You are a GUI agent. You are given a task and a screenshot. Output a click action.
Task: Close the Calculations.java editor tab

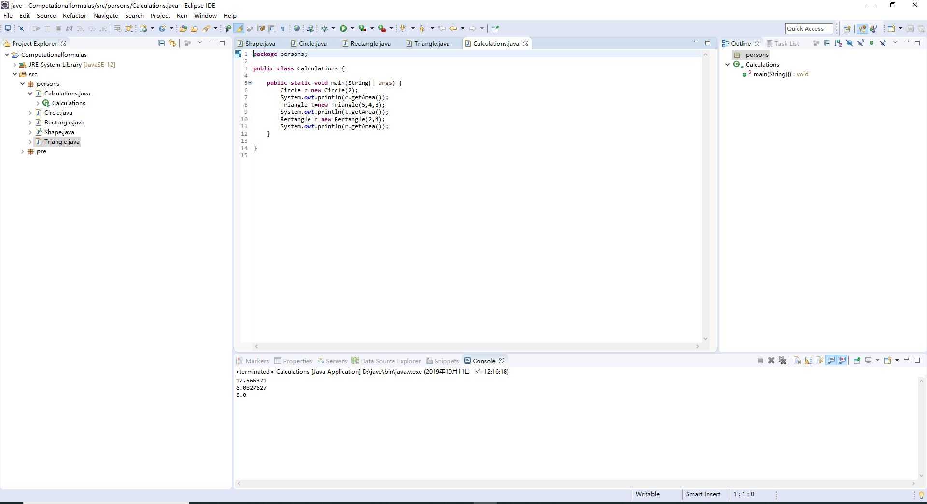[525, 43]
